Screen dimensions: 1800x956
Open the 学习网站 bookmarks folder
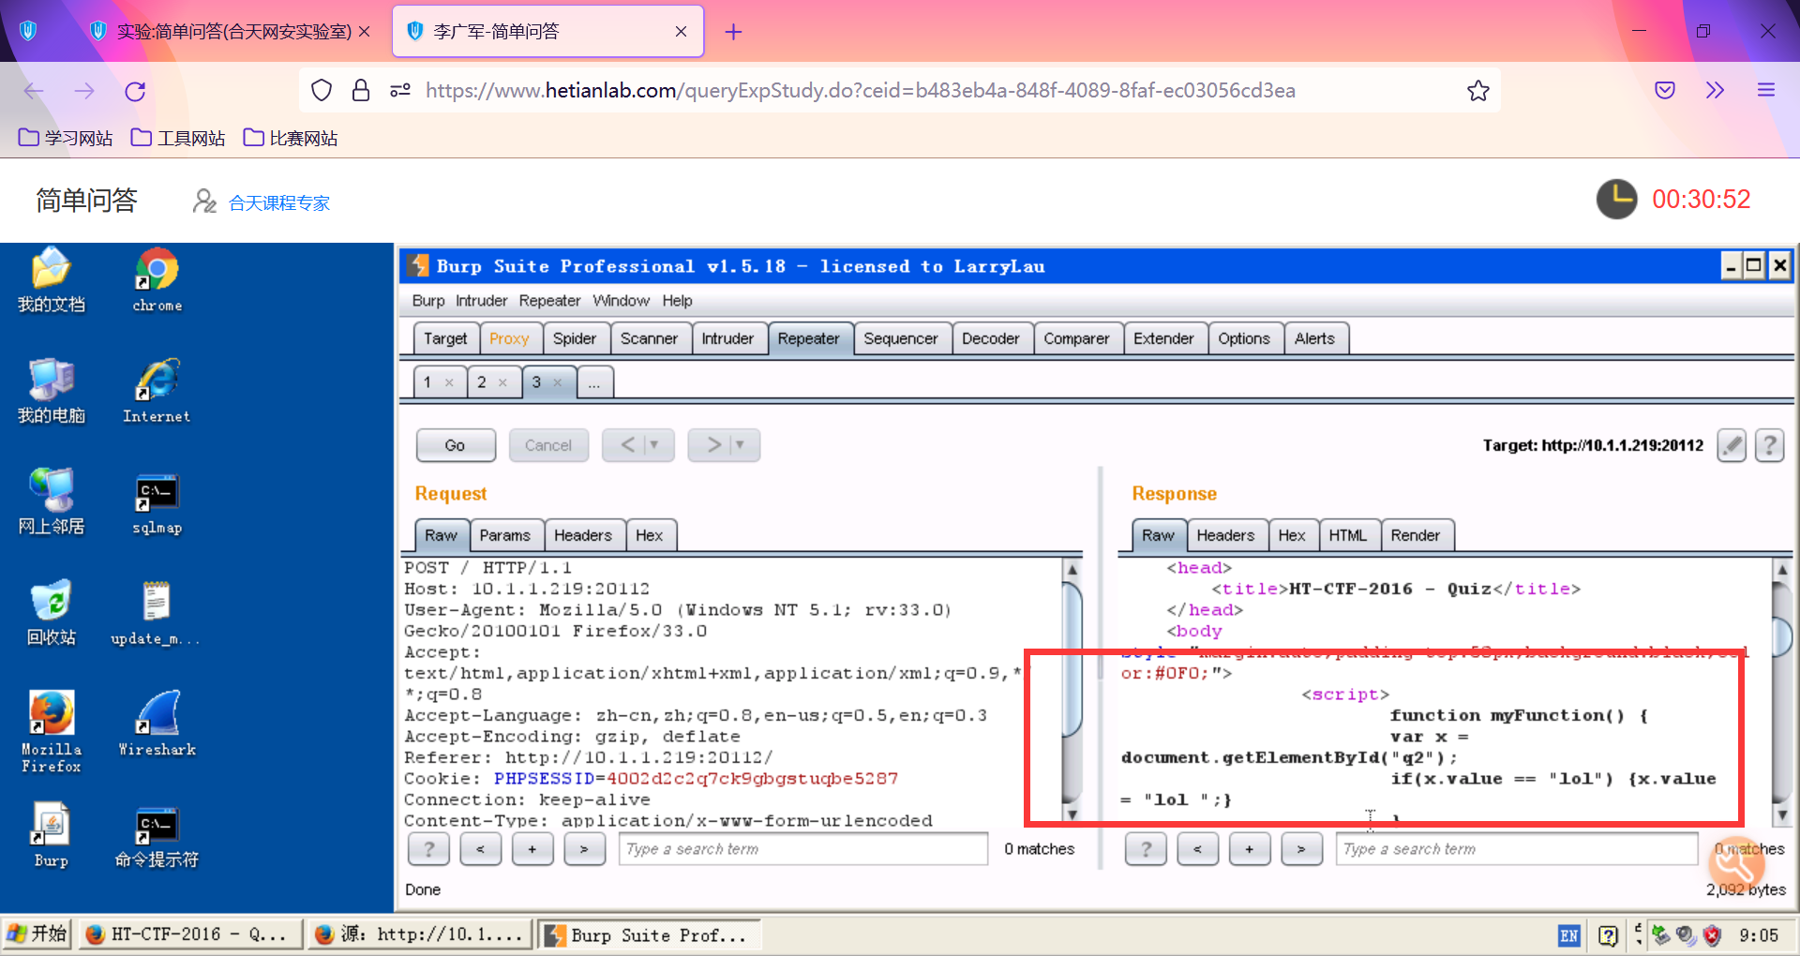(66, 139)
